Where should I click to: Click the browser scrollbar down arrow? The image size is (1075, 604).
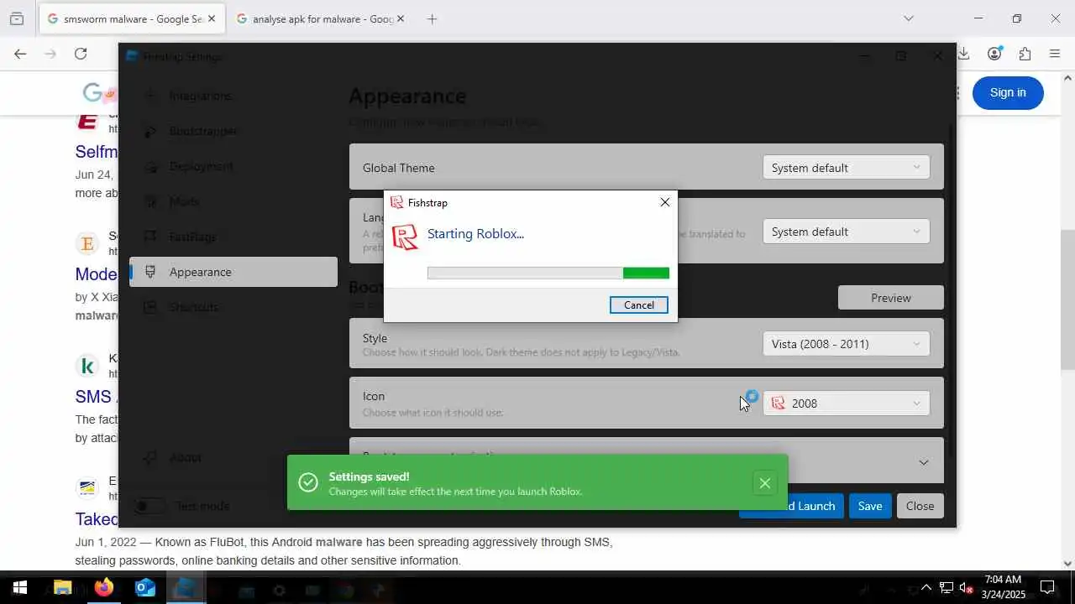[x=1067, y=564]
